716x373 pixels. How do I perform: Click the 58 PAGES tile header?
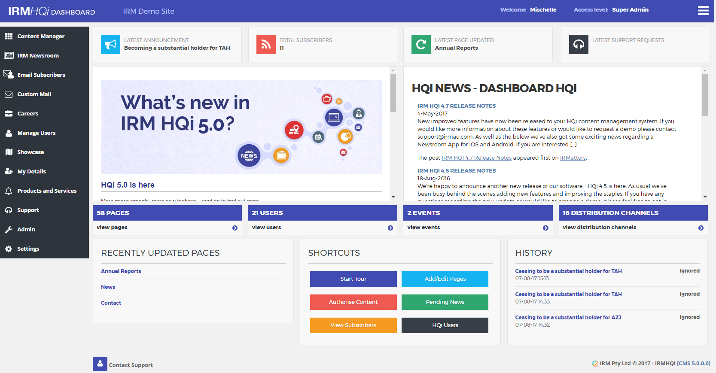(167, 213)
